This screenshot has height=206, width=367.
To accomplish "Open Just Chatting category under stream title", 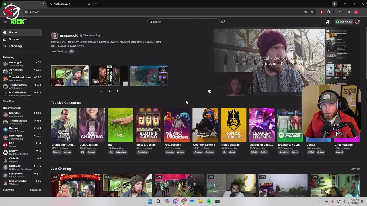I will (x=58, y=51).
